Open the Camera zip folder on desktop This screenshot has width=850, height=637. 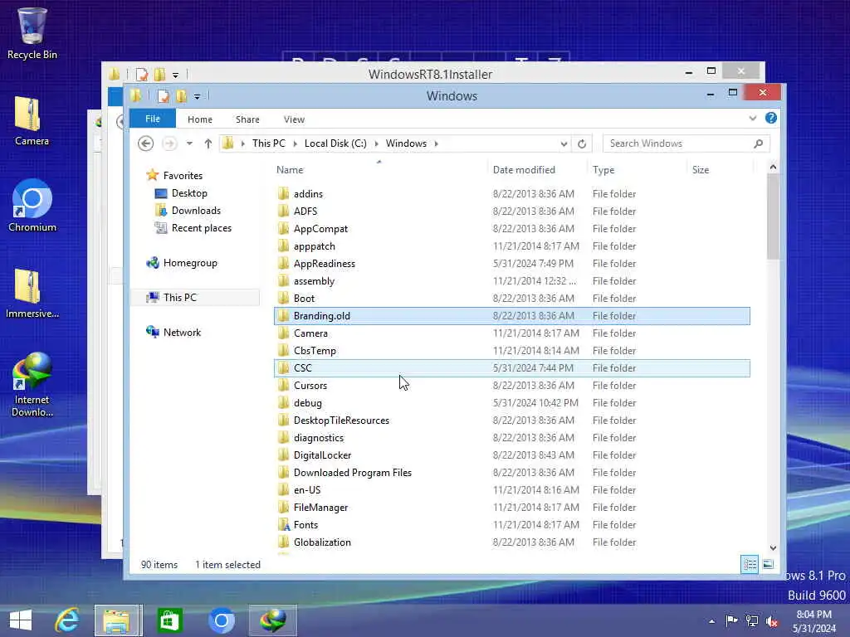[32, 121]
